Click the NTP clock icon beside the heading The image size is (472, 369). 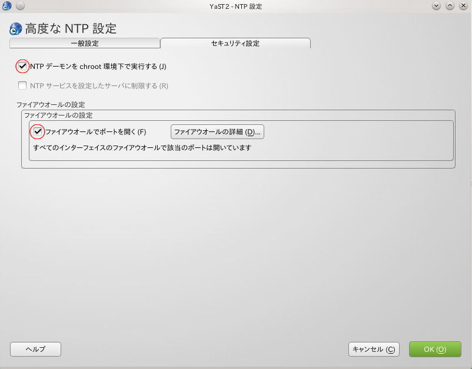pos(16,29)
